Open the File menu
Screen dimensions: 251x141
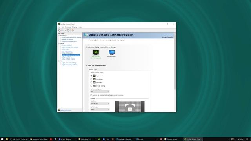(x=59, y=27)
